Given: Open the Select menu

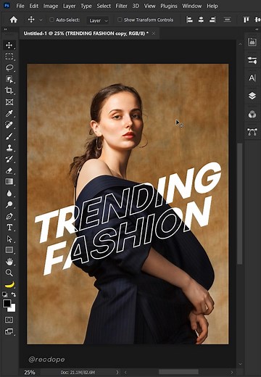Looking at the screenshot, I should coord(104,6).
